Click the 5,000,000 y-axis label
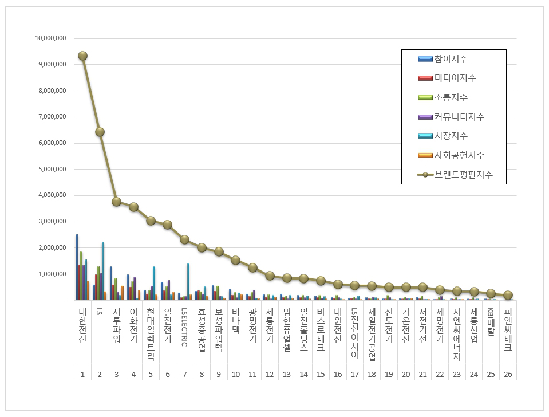The width and height of the screenshot is (549, 417). click(50, 170)
